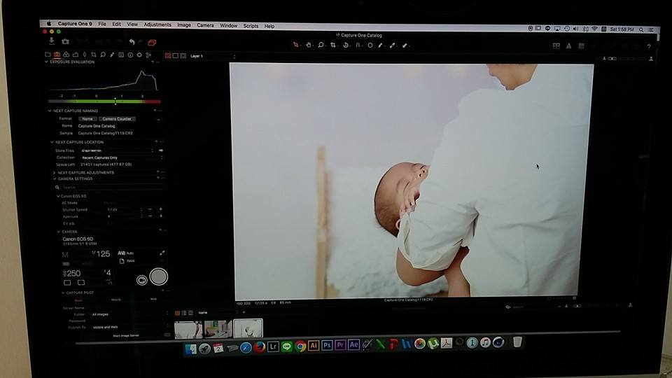Open the Local Adjustments brush tool tab
The image size is (672, 378).
[112, 55]
